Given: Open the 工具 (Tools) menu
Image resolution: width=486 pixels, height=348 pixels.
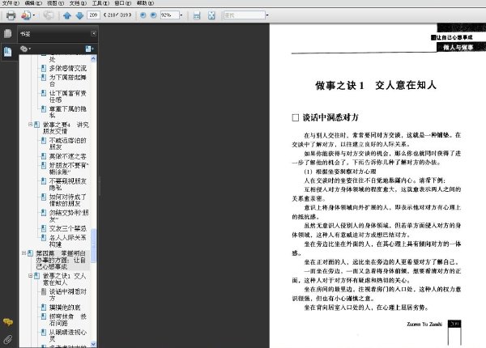Looking at the screenshot, I should (100, 3).
